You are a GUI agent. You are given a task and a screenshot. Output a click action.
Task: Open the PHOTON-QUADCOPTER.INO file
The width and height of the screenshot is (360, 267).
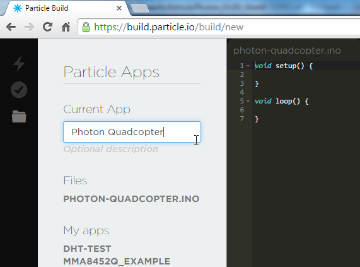coord(131,199)
